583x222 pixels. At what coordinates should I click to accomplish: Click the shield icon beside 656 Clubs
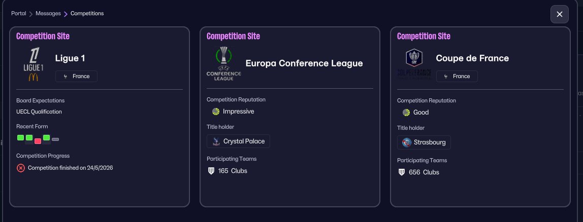pyautogui.click(x=402, y=172)
